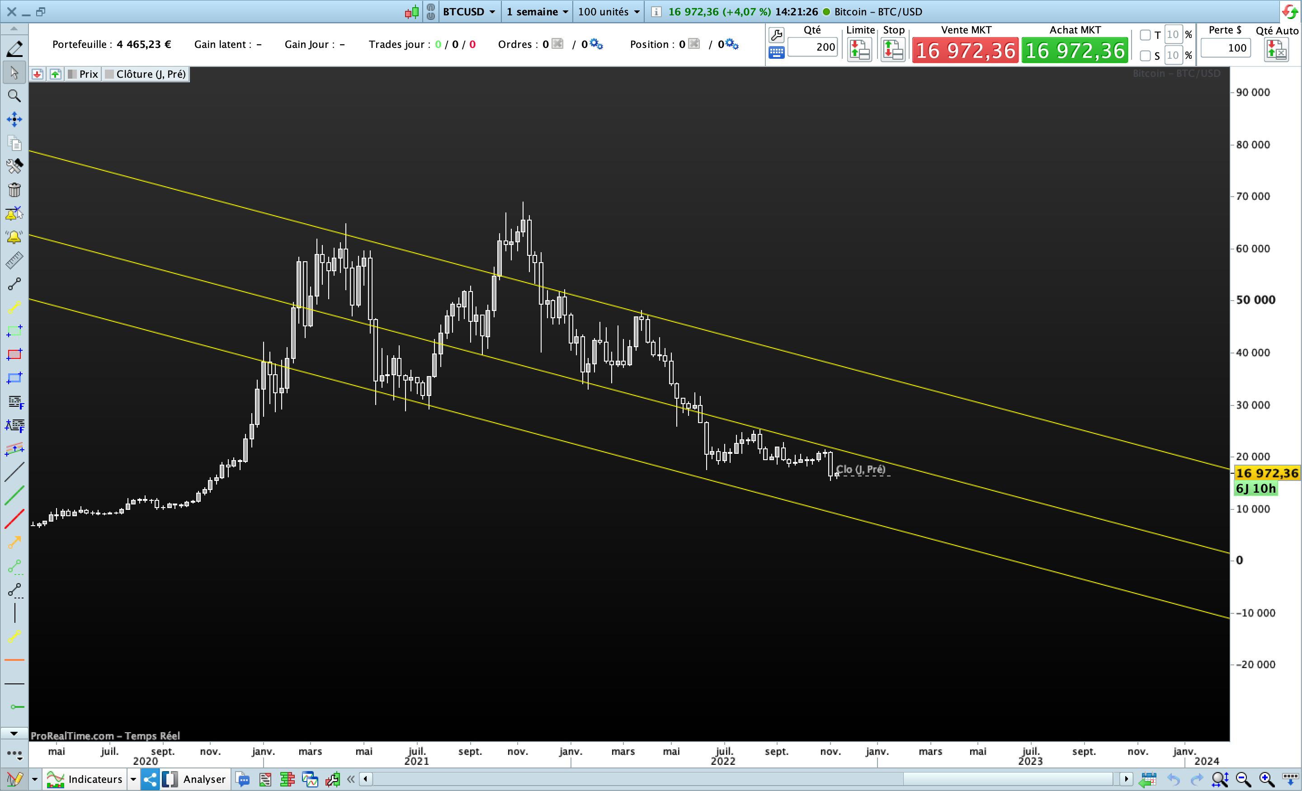Open the Analyser menu

[204, 779]
